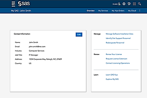The height and width of the screenshot is (98, 147).
Task: Open the apps grid icon
Action: pyautogui.click(x=134, y=4)
